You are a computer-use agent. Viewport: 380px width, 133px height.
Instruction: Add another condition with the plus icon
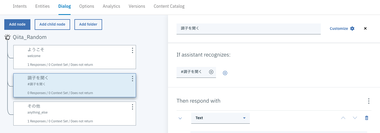click(x=225, y=73)
